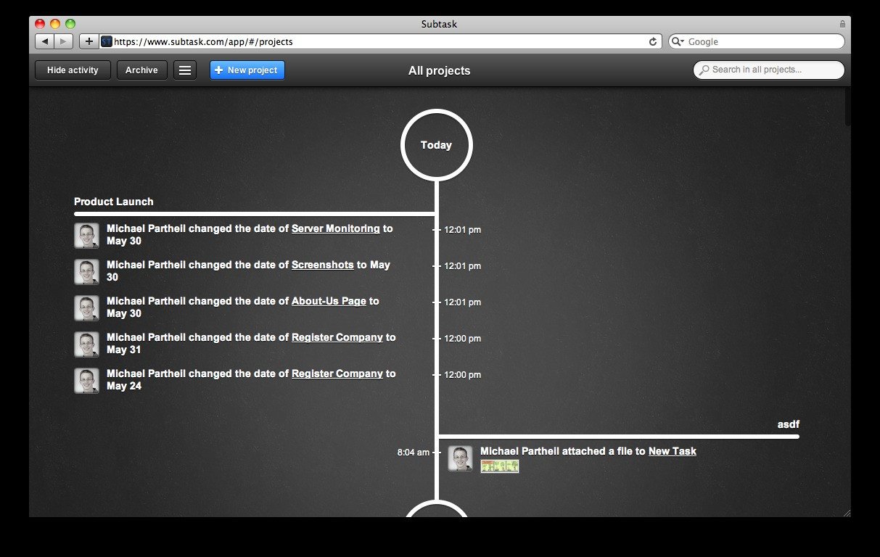Toggle Hide activity button
This screenshot has height=557, width=880.
click(73, 70)
